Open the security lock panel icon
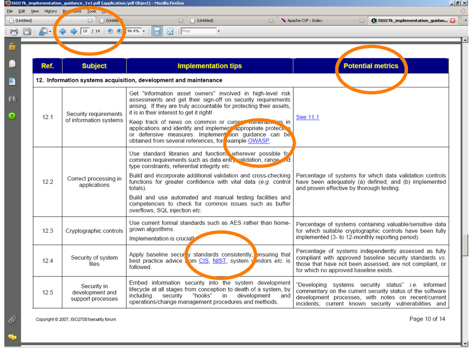This screenshot has width=473, height=348. coord(12,47)
